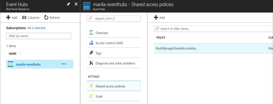
Task: Open the Scale settings page
Action: coord(99,96)
